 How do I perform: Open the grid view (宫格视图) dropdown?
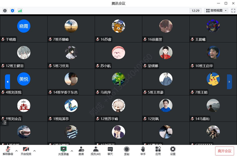point(216,11)
